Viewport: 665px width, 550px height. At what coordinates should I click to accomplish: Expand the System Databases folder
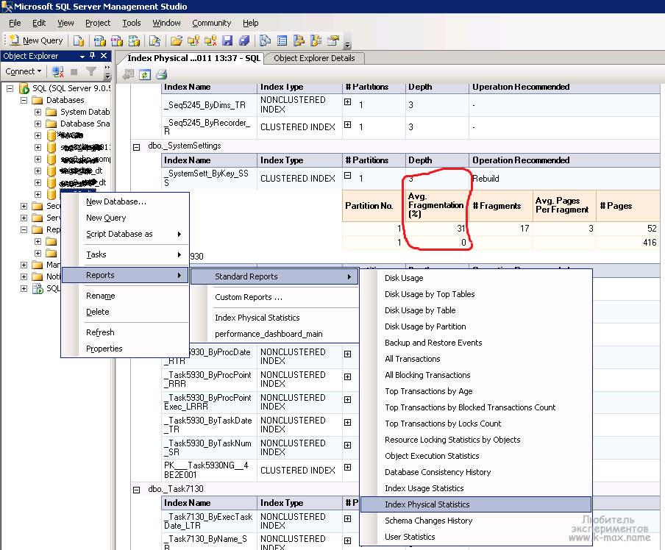pyautogui.click(x=38, y=112)
